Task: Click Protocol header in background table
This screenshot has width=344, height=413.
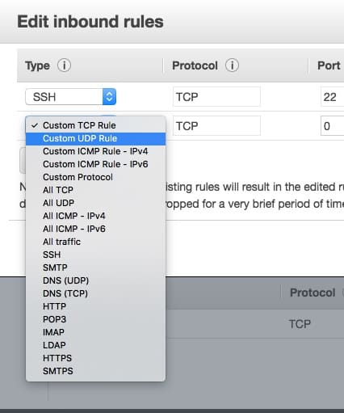Action: 313,293
